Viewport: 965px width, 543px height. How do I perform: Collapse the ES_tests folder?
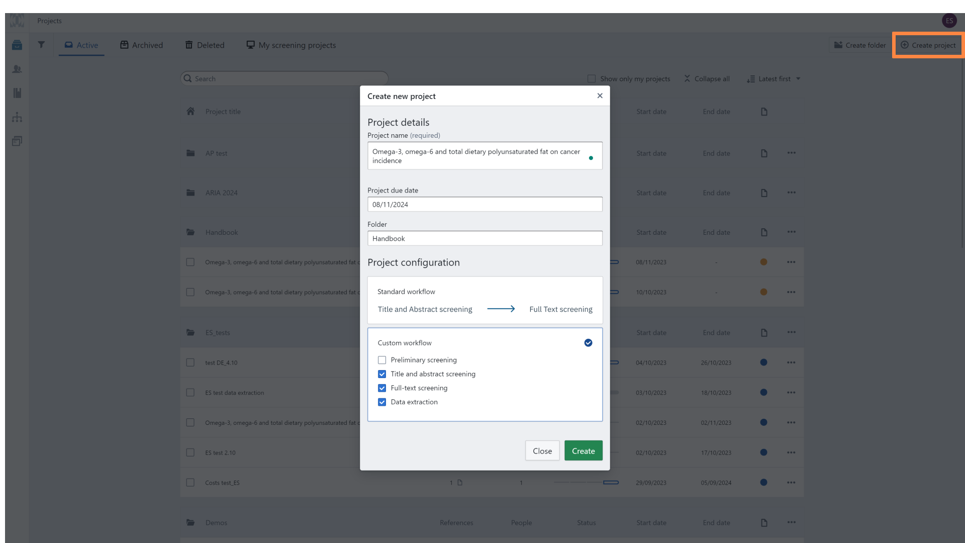(x=190, y=332)
